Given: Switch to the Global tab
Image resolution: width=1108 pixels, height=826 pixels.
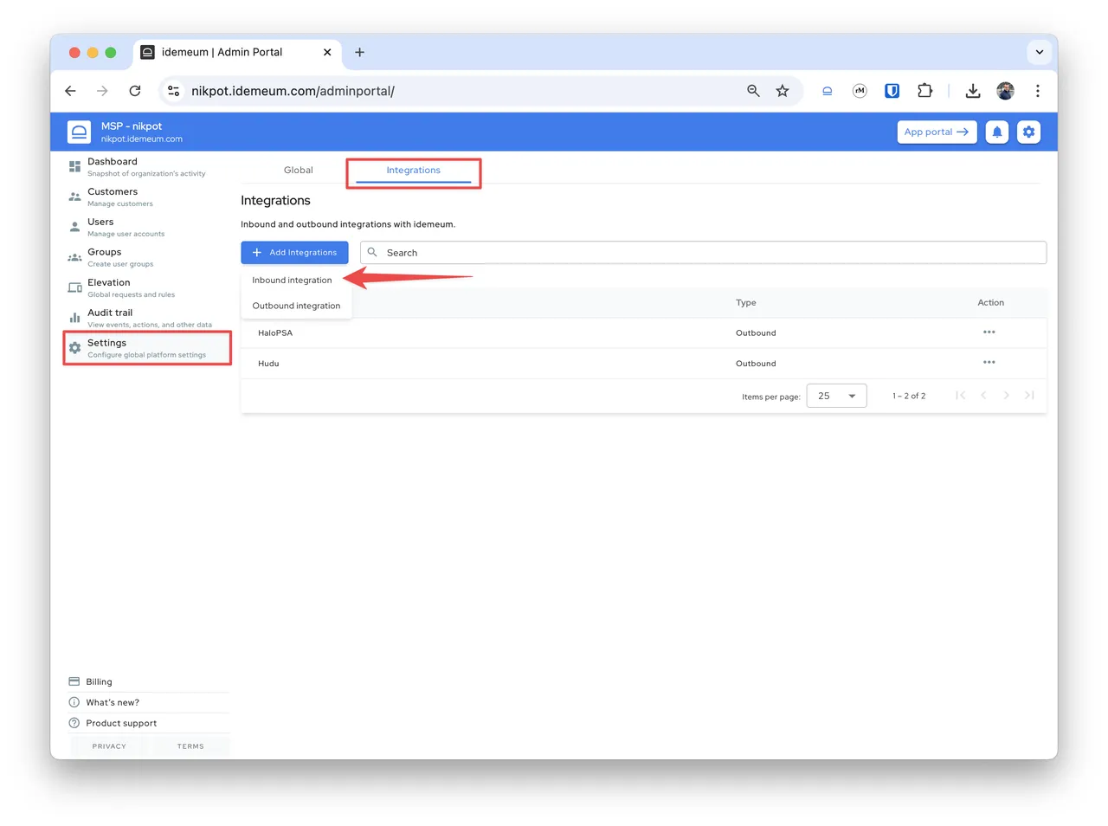Looking at the screenshot, I should [x=299, y=170].
